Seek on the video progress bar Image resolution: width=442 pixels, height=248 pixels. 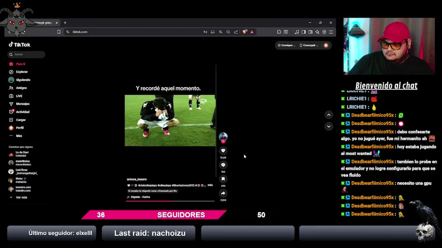pos(170,201)
